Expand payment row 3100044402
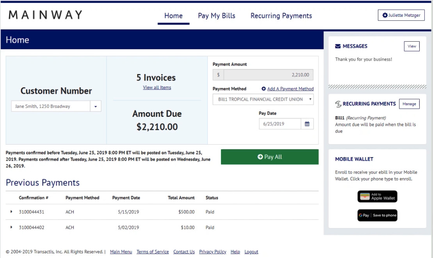433x258 pixels. (x=11, y=227)
